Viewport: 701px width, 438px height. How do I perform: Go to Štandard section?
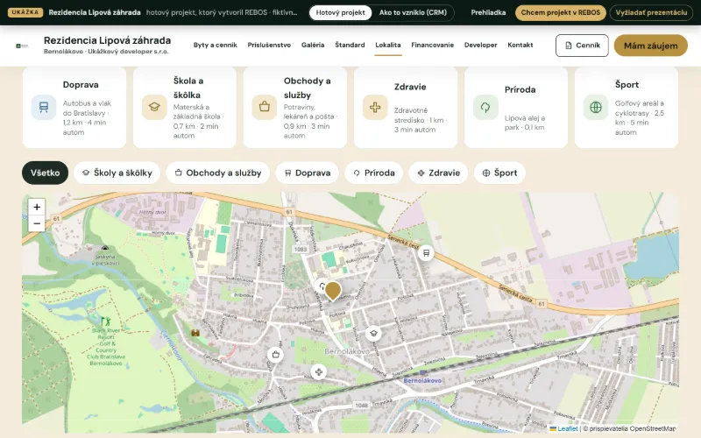click(350, 46)
